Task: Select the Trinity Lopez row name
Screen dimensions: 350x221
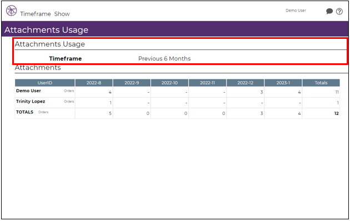Action: click(x=31, y=101)
